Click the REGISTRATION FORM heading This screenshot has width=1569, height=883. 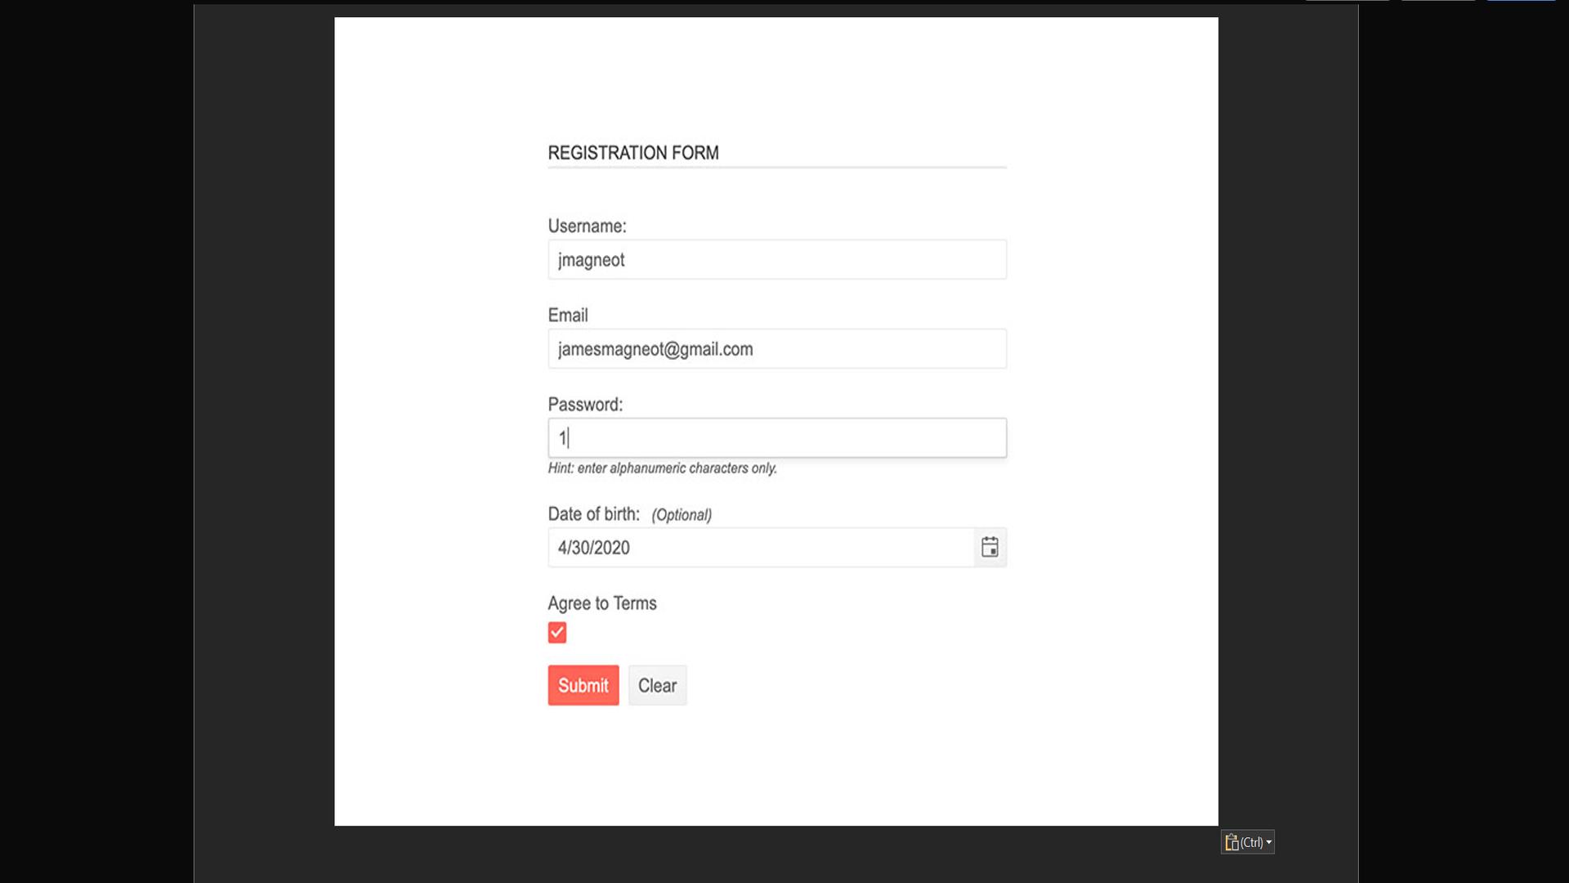coord(633,152)
